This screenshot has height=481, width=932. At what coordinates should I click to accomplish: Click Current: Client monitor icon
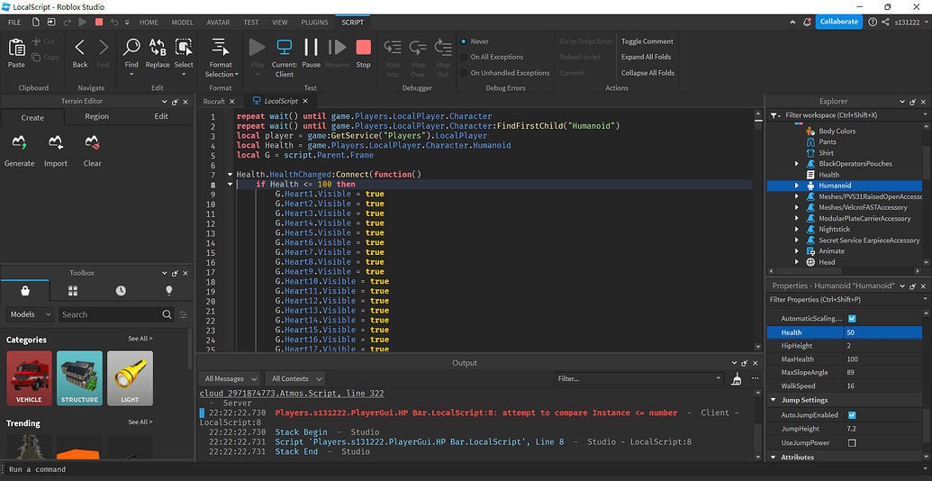point(285,48)
